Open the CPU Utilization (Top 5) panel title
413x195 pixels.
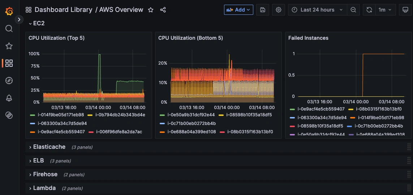click(x=57, y=38)
